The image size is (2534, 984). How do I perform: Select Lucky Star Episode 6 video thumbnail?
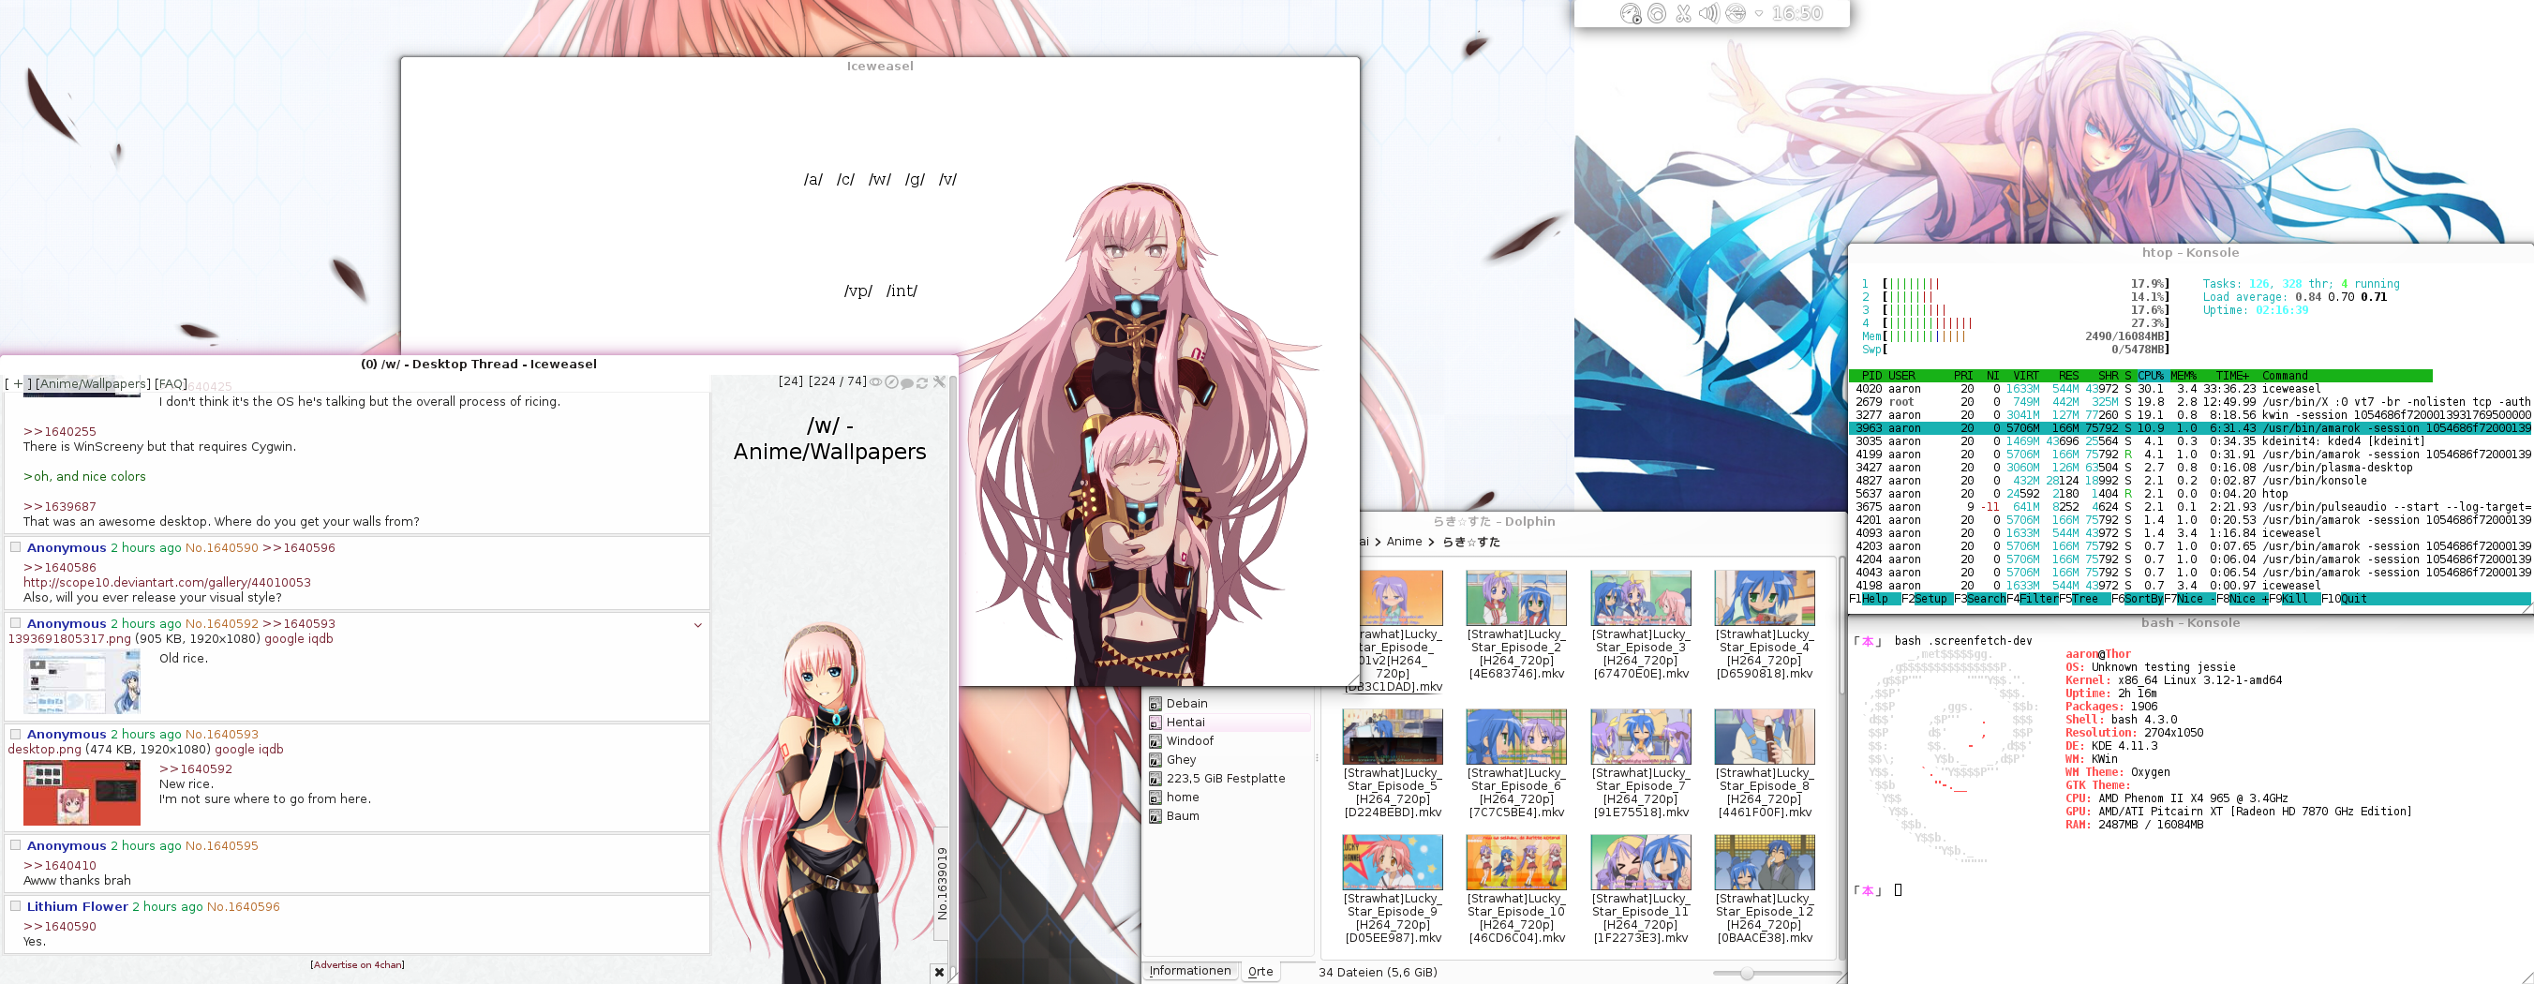(1516, 737)
